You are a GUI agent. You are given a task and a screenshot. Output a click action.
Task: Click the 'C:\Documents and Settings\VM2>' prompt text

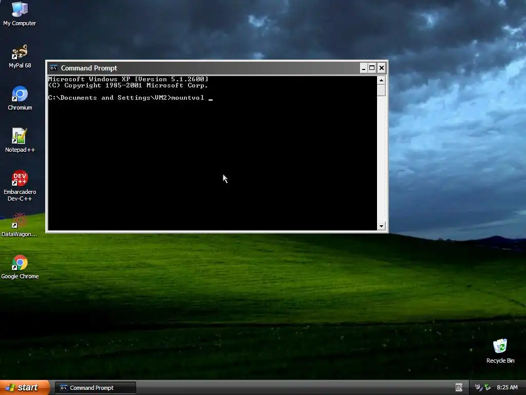109,98
